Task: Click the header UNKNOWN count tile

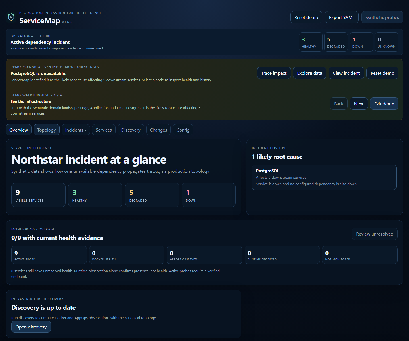Action: point(387,42)
